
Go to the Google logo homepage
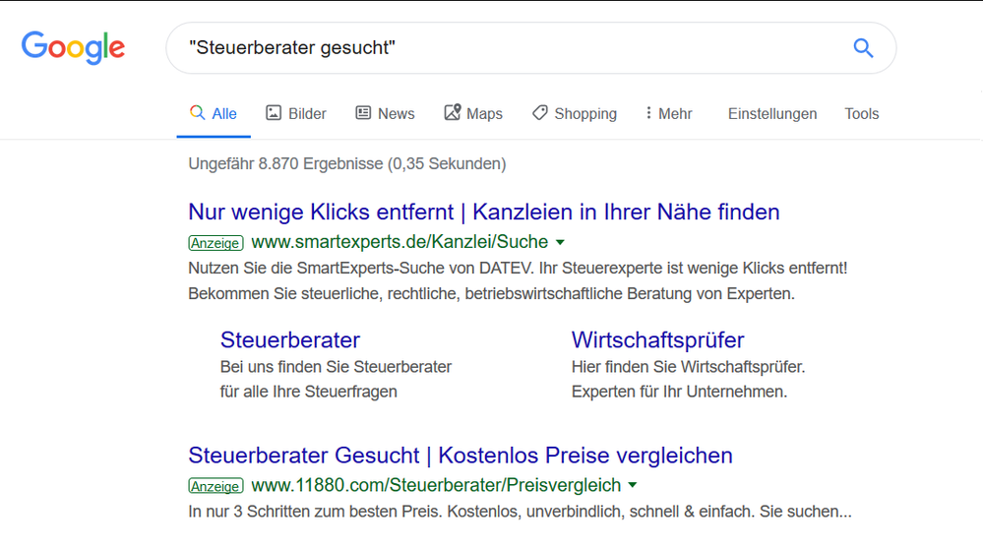74,47
